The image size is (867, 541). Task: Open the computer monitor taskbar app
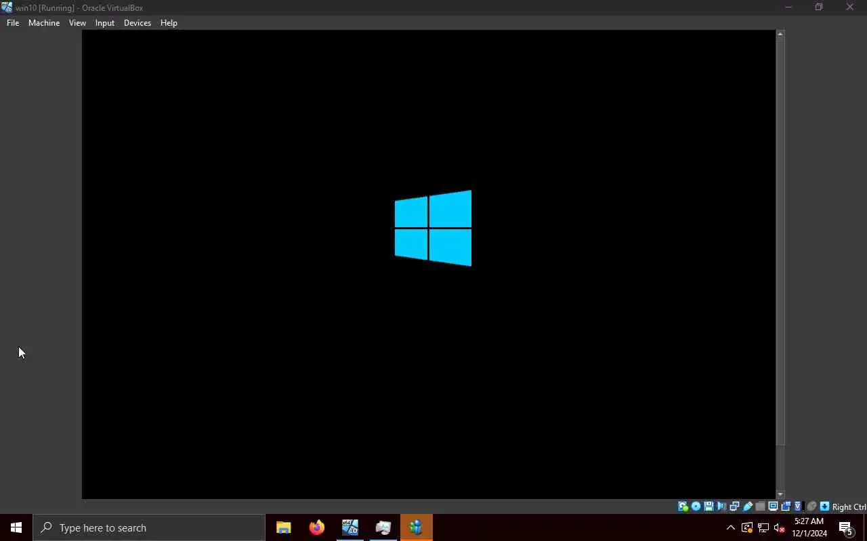click(383, 527)
